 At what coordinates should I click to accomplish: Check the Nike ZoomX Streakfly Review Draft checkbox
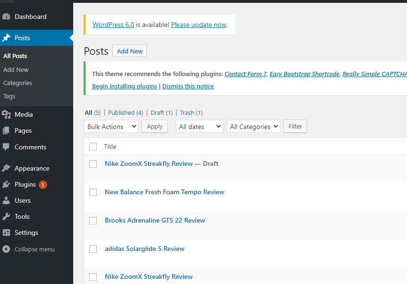coord(93,164)
